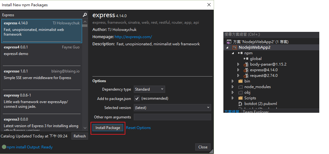Select the global npm icon
This screenshot has width=329, height=154.
tap(246, 59)
